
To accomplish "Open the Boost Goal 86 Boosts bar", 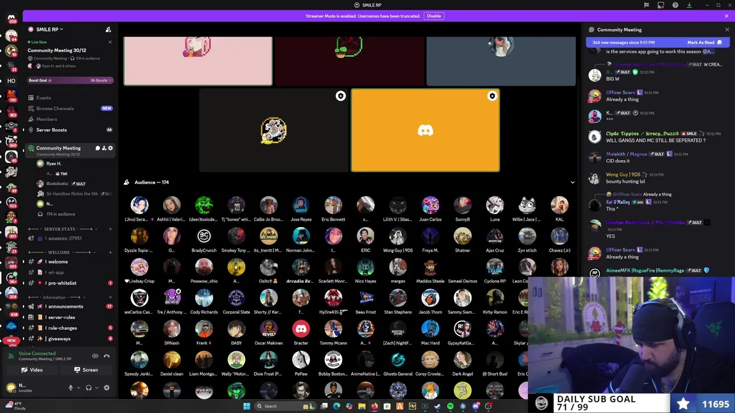I will pos(70,80).
